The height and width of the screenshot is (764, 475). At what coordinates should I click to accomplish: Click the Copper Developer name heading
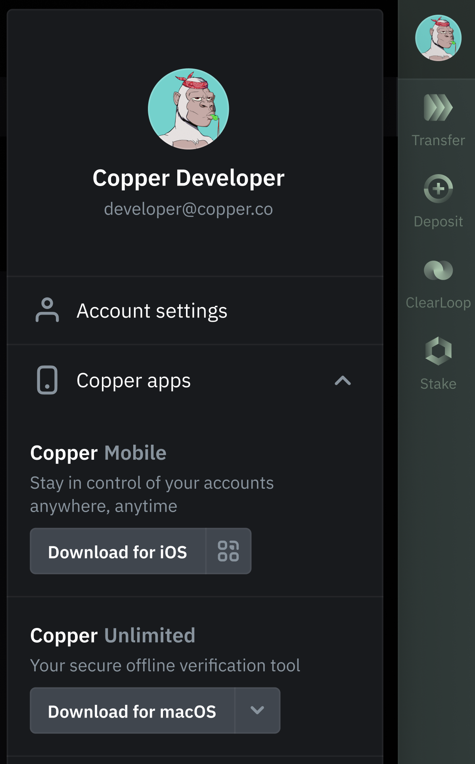coord(188,178)
